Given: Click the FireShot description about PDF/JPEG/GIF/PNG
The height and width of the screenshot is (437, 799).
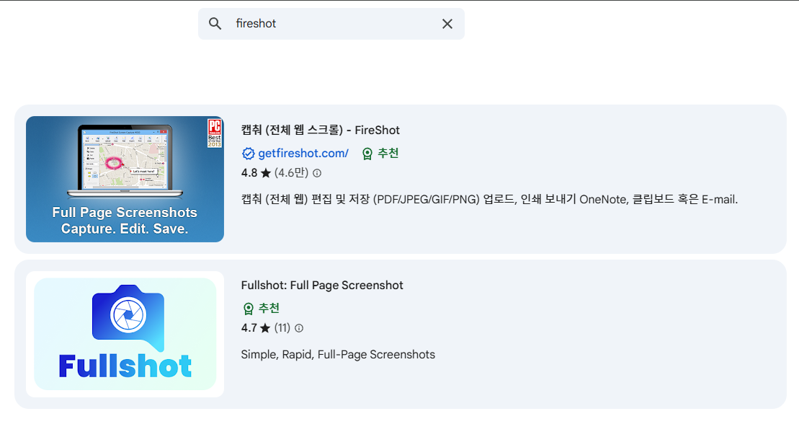Looking at the screenshot, I should pos(489,199).
